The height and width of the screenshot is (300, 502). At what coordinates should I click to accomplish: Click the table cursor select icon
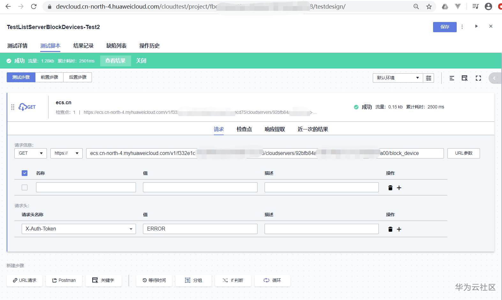pyautogui.click(x=465, y=78)
